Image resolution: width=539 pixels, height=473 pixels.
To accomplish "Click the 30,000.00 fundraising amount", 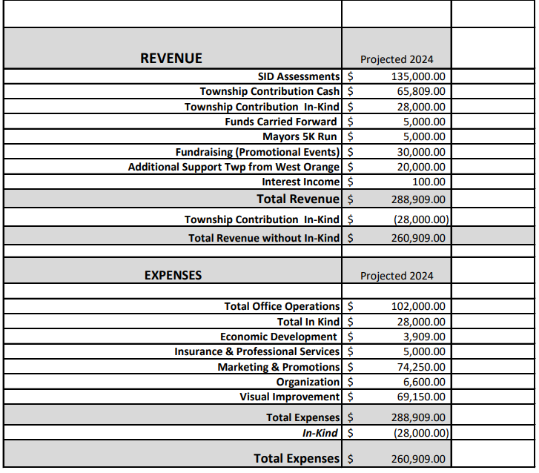I will (417, 151).
